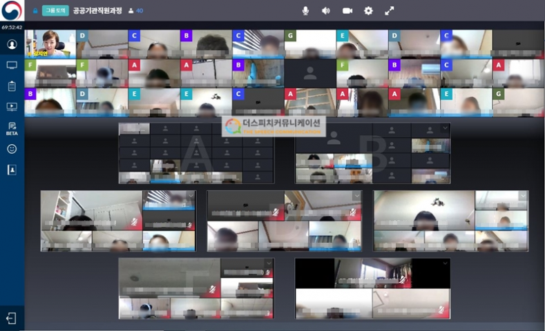Toggle muted mic on group F's small dark tile
This screenshot has width=545, height=331.
[268, 273]
